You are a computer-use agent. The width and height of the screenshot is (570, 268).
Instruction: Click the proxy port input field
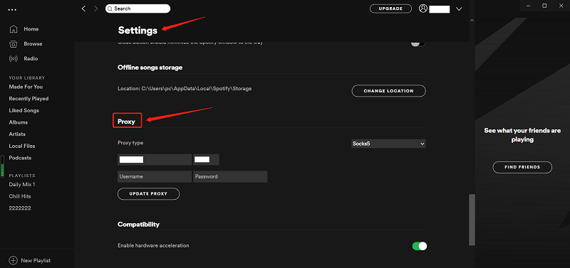click(x=206, y=159)
